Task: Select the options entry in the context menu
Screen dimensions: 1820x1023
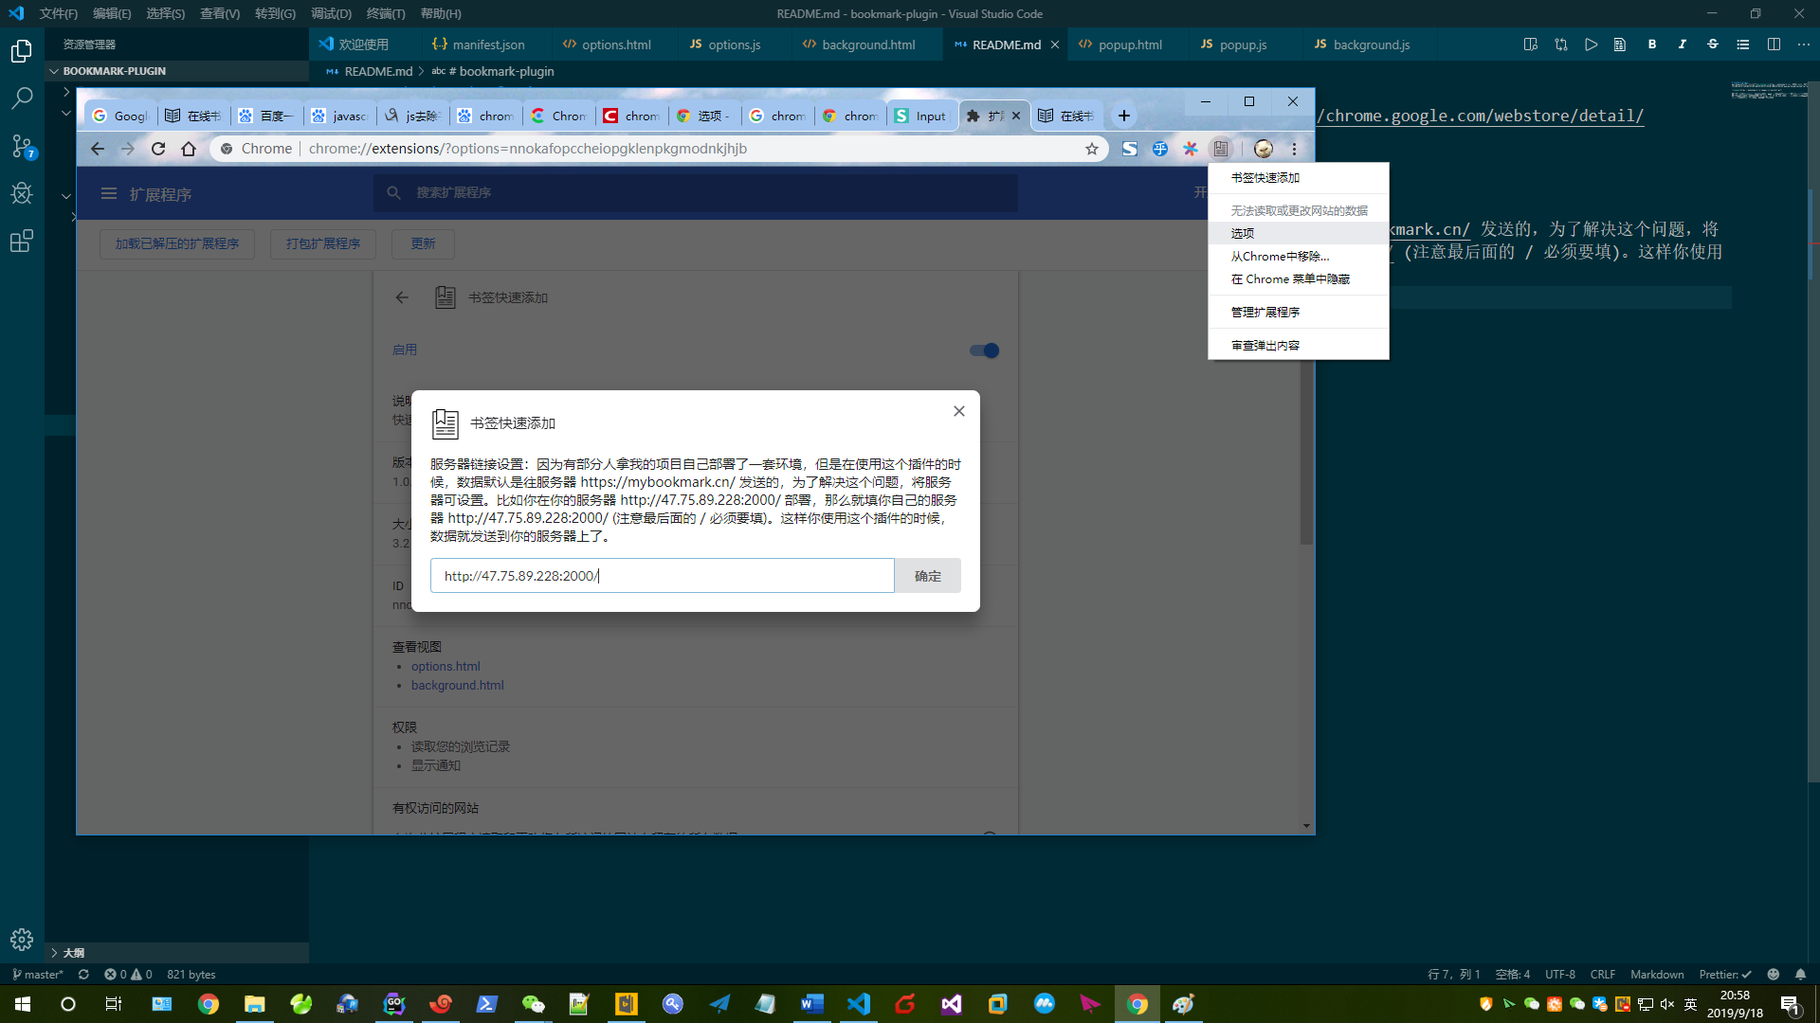Action: tap(1243, 233)
